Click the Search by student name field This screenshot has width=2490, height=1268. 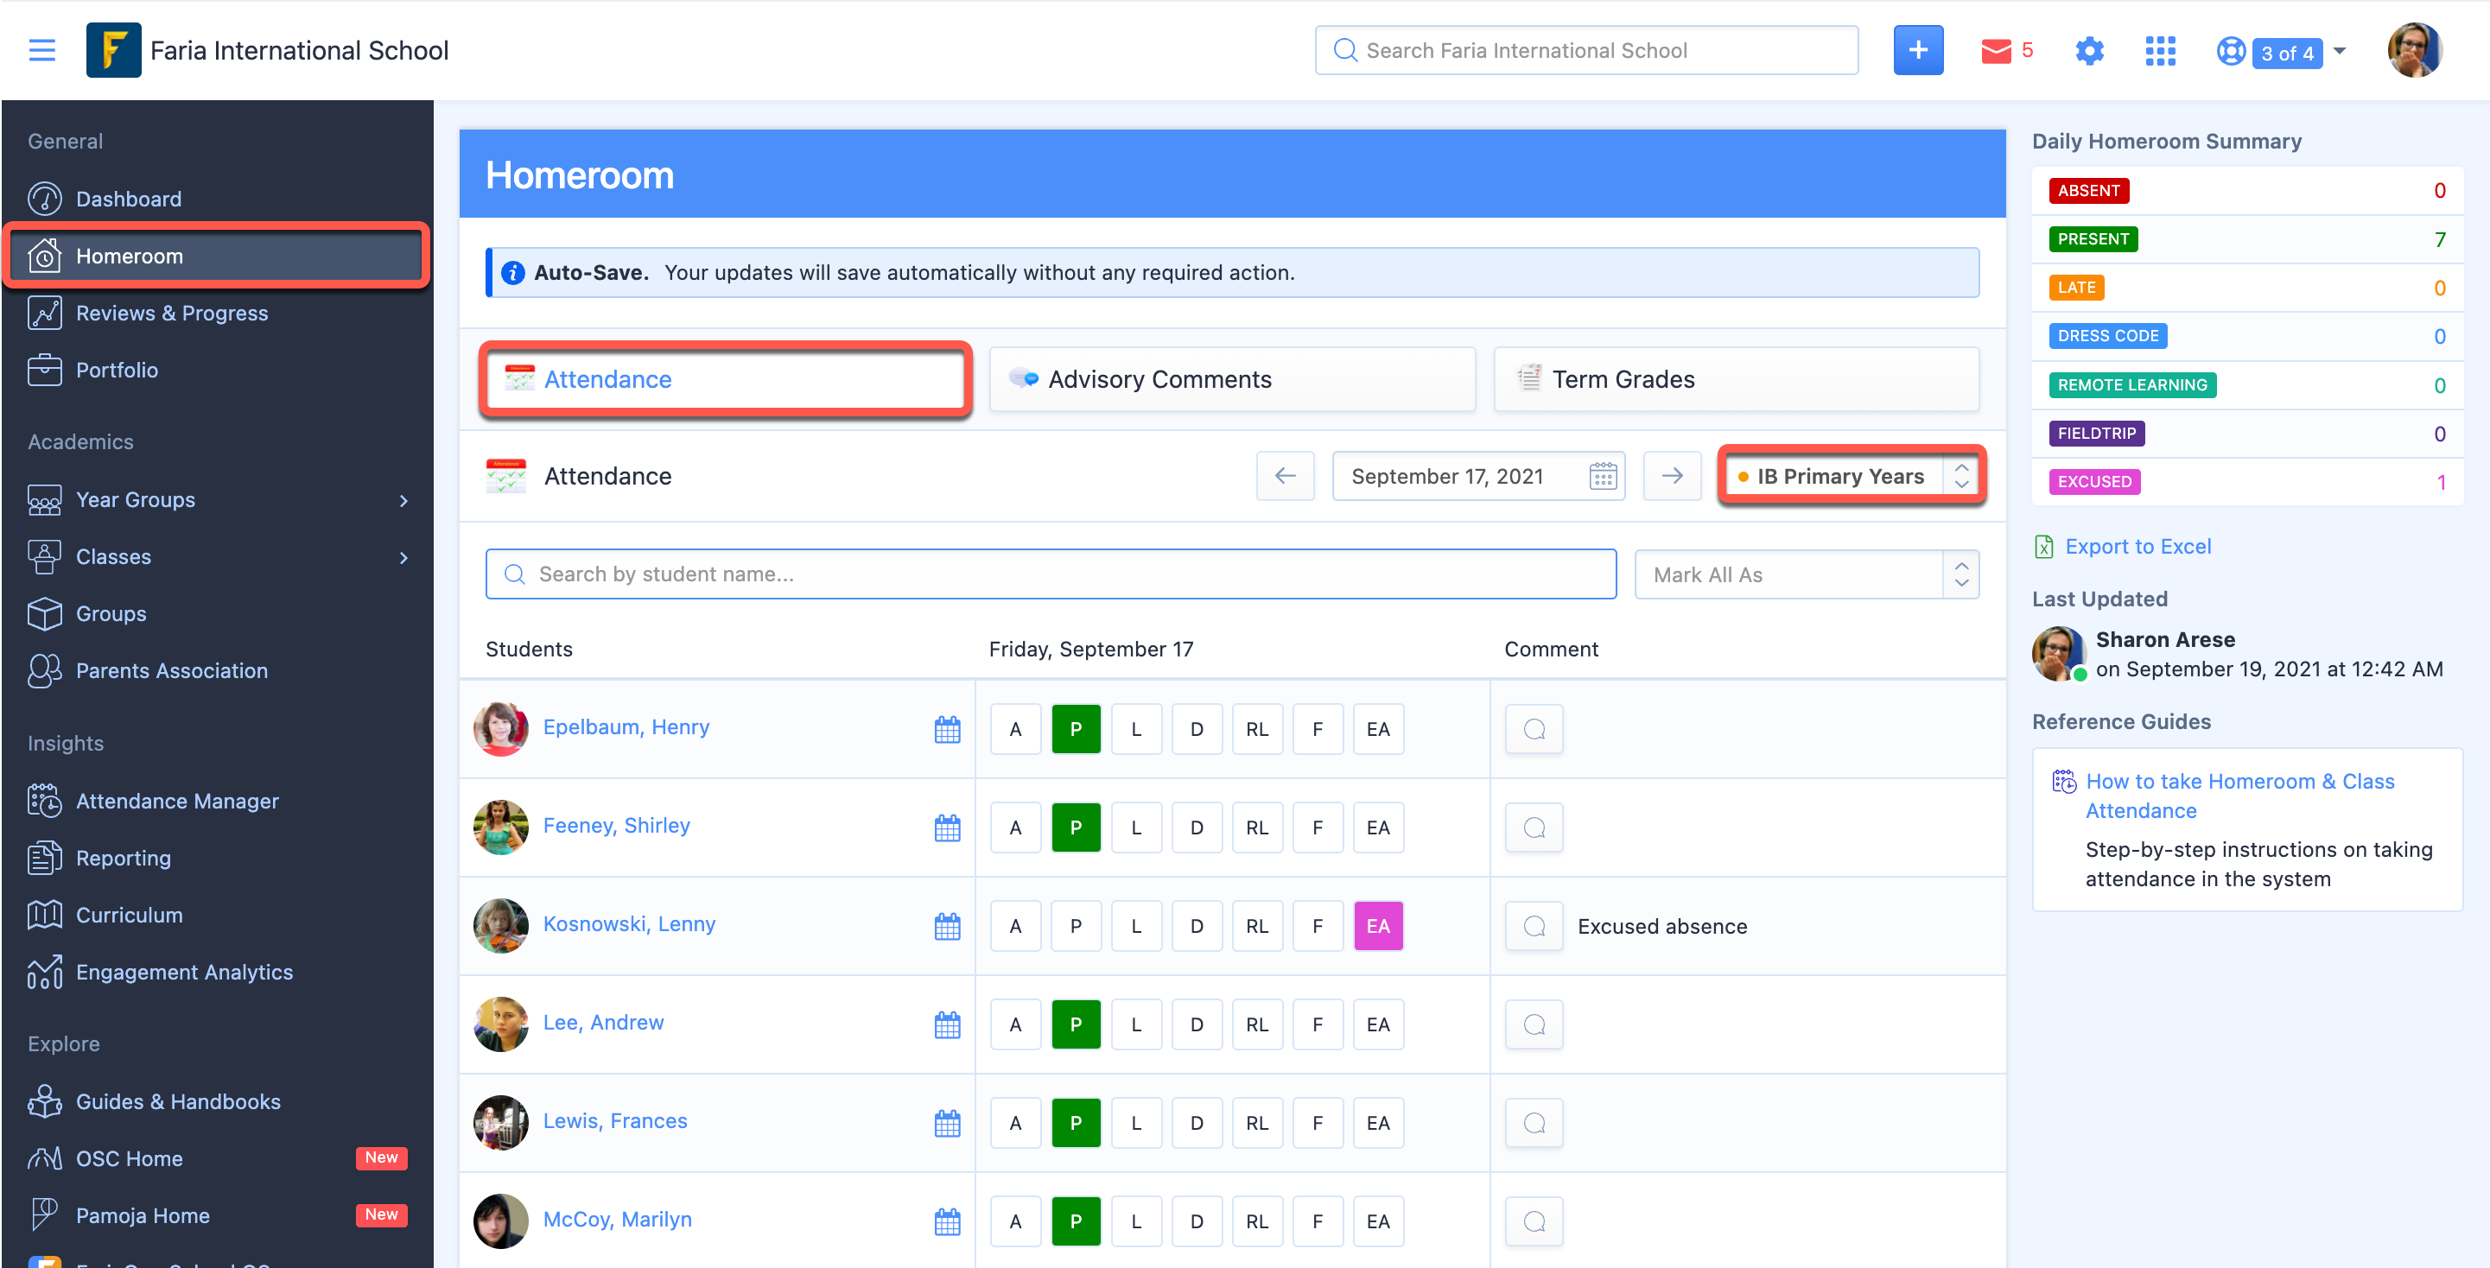pos(1050,575)
